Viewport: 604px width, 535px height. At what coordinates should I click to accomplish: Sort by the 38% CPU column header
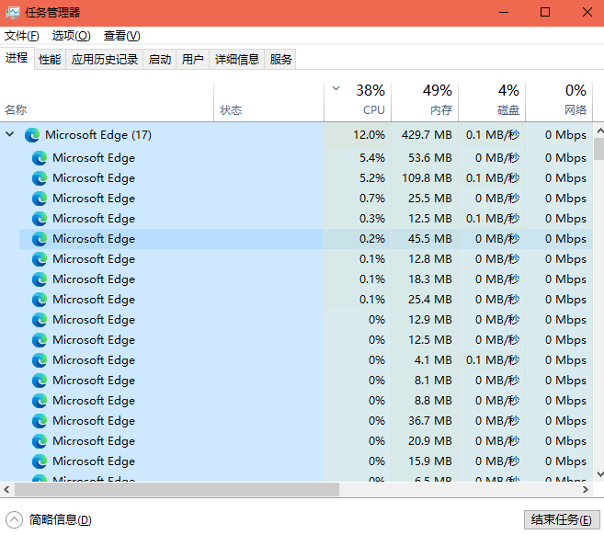pos(358,102)
